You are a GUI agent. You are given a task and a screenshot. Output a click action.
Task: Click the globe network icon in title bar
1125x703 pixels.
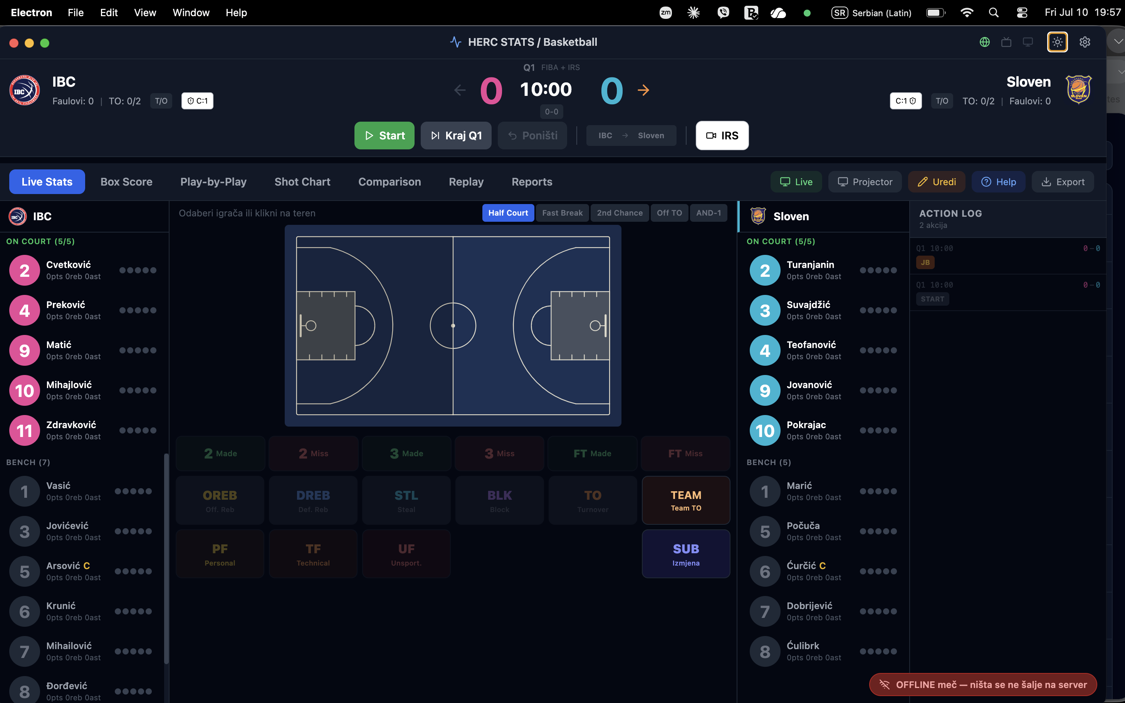click(x=984, y=42)
